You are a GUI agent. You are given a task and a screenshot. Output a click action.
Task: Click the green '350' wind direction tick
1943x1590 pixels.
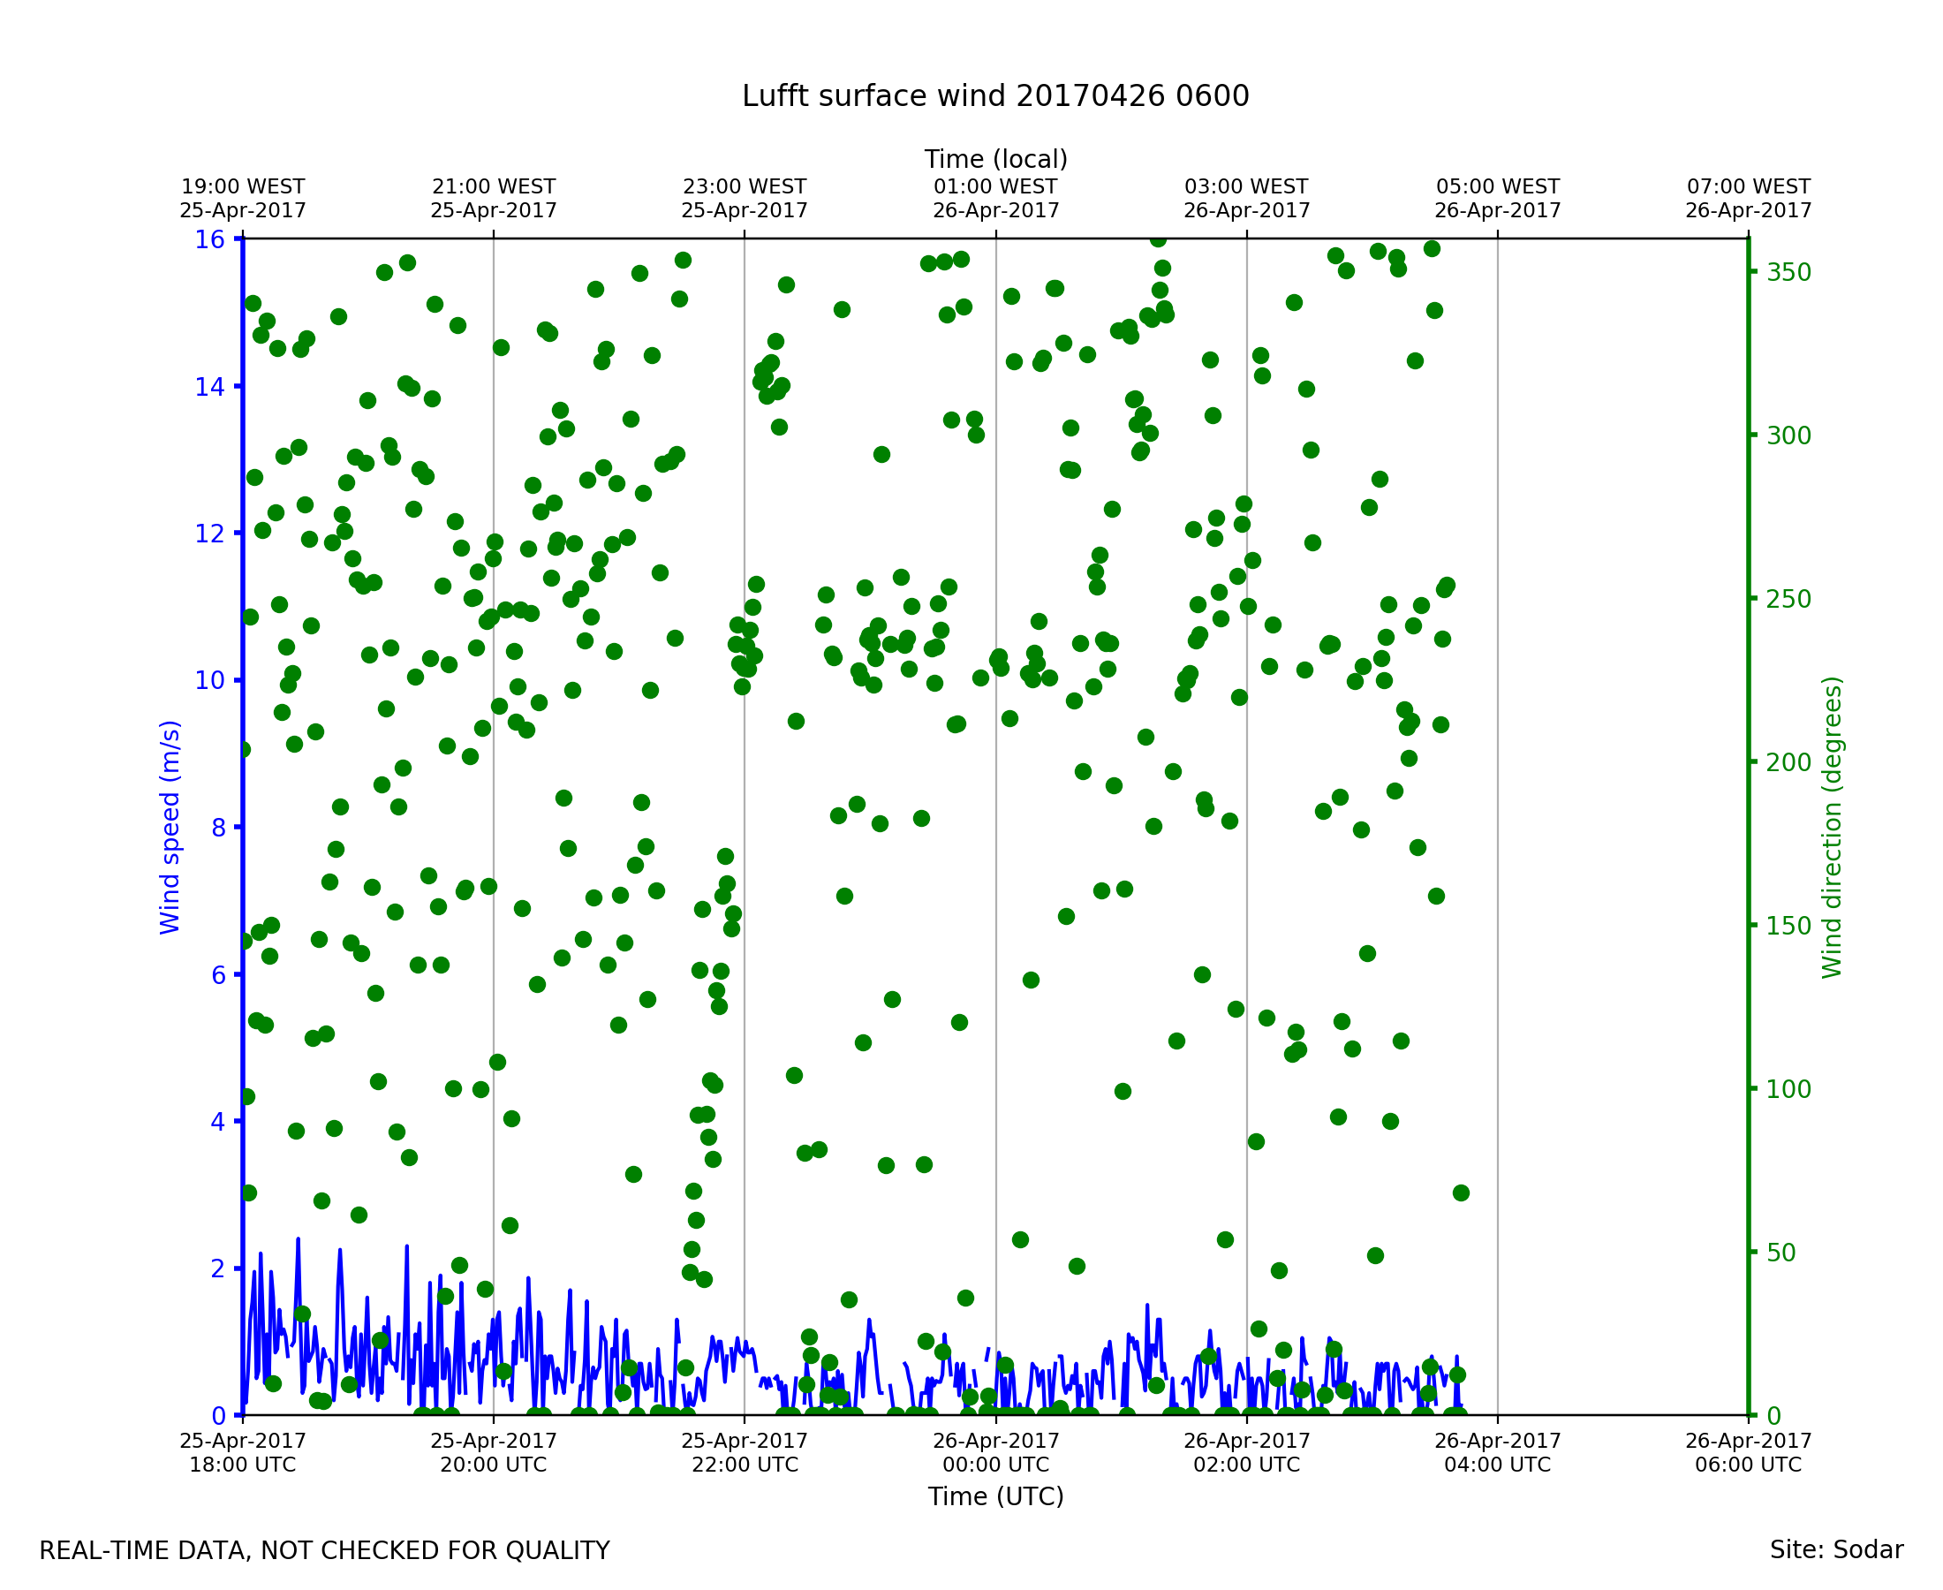(x=1788, y=272)
